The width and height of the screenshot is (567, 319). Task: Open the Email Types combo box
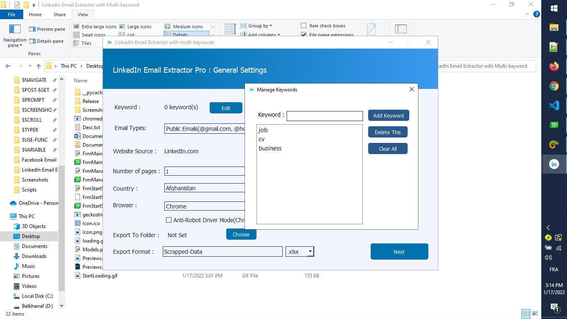coord(205,129)
